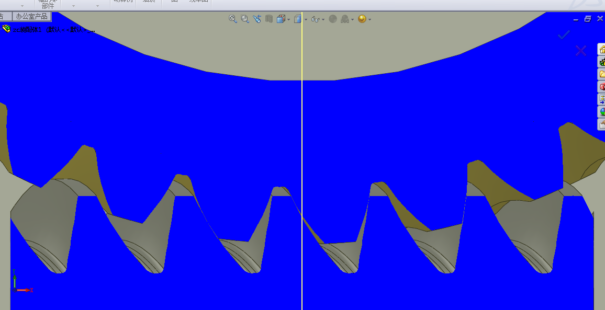The height and width of the screenshot is (310, 605).
Task: Click the Hide/Show Items glasses icon
Action: click(x=315, y=19)
